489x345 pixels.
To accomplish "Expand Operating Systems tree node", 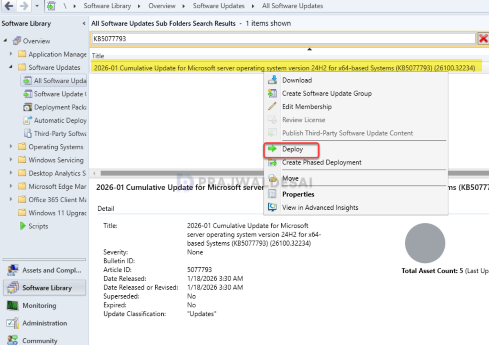I will coord(11,146).
